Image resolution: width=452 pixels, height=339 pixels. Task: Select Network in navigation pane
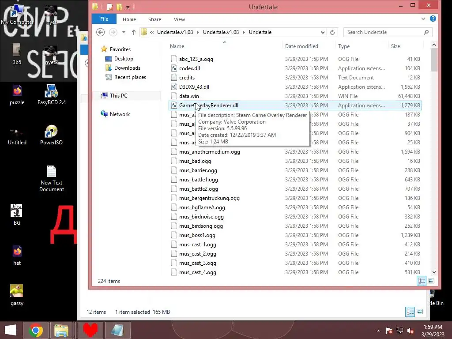pyautogui.click(x=120, y=114)
